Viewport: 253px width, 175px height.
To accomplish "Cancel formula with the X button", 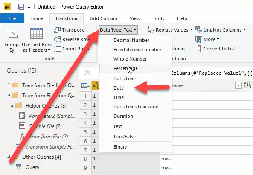I will (x=88, y=73).
